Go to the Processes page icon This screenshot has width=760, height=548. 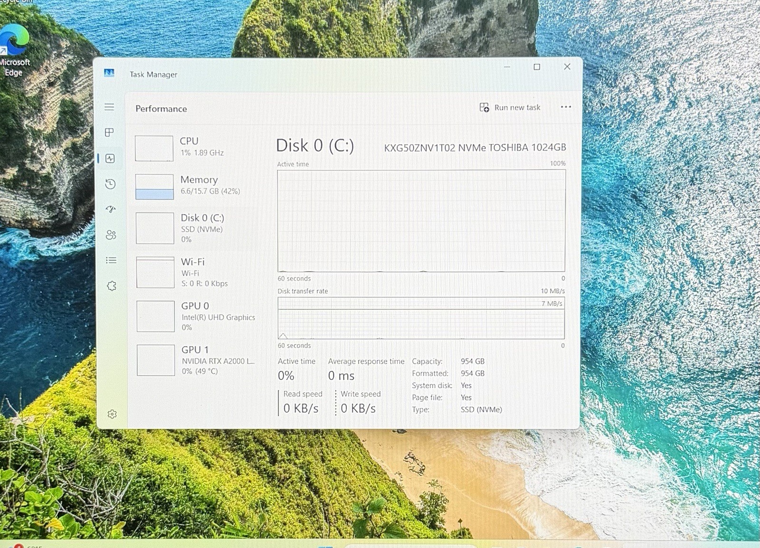109,132
